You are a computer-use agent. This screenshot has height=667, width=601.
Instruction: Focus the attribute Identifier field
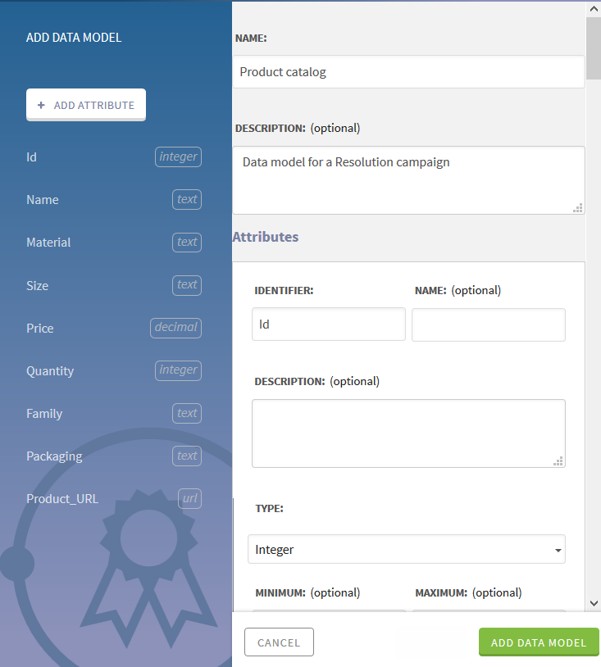[x=329, y=324]
